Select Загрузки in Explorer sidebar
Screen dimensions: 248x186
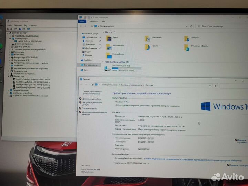pyautogui.click(x=89, y=41)
